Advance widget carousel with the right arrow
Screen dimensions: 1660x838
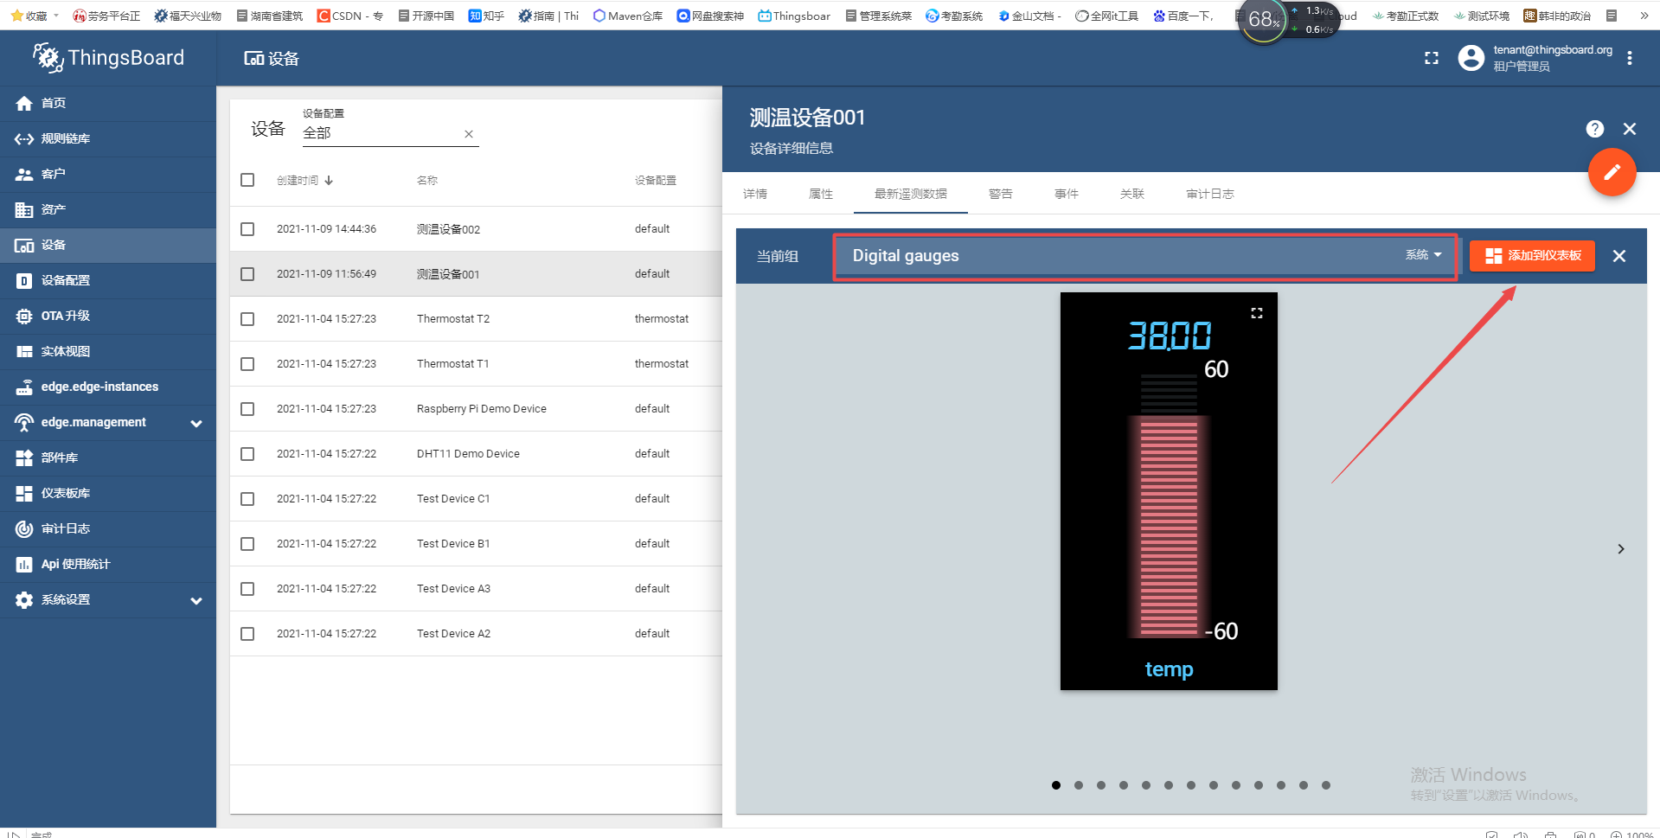coord(1619,548)
